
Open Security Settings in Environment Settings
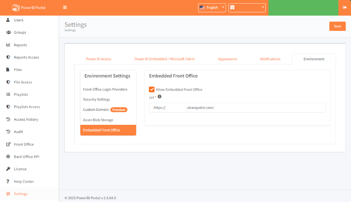click(x=96, y=99)
